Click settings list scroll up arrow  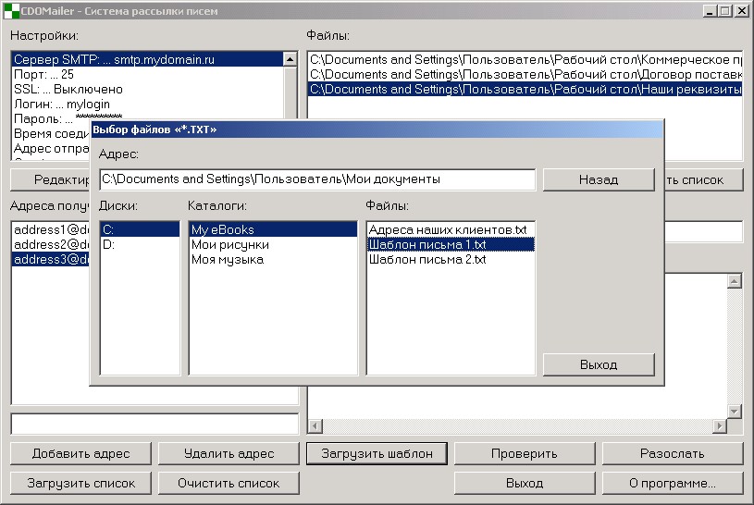pyautogui.click(x=290, y=59)
